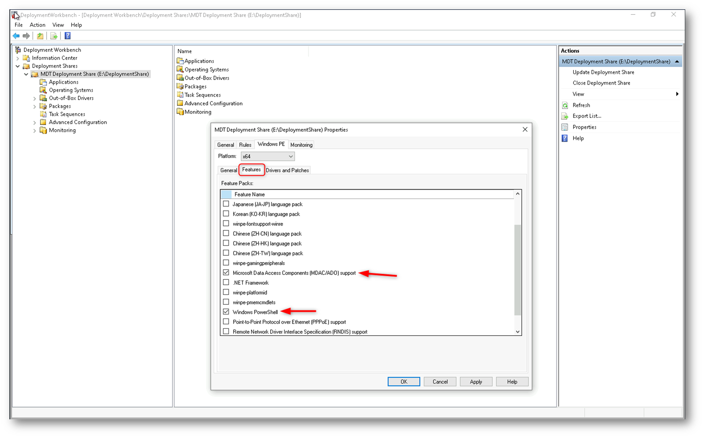This screenshot has width=704, height=438.
Task: Click the Up one level toolbar icon
Action: [x=40, y=36]
